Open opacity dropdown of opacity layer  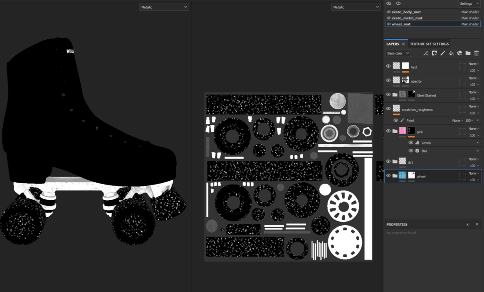point(475,85)
